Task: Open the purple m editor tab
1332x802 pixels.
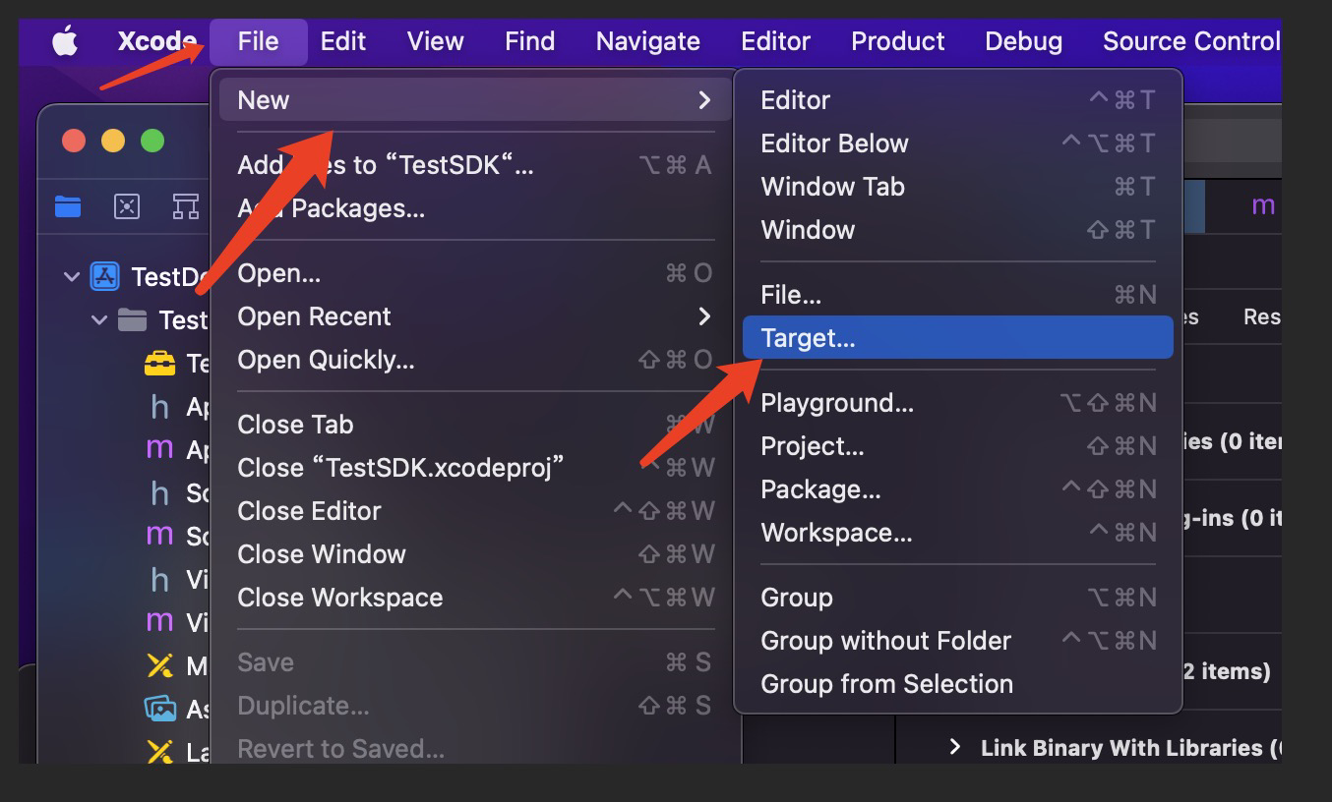Action: 1263,205
